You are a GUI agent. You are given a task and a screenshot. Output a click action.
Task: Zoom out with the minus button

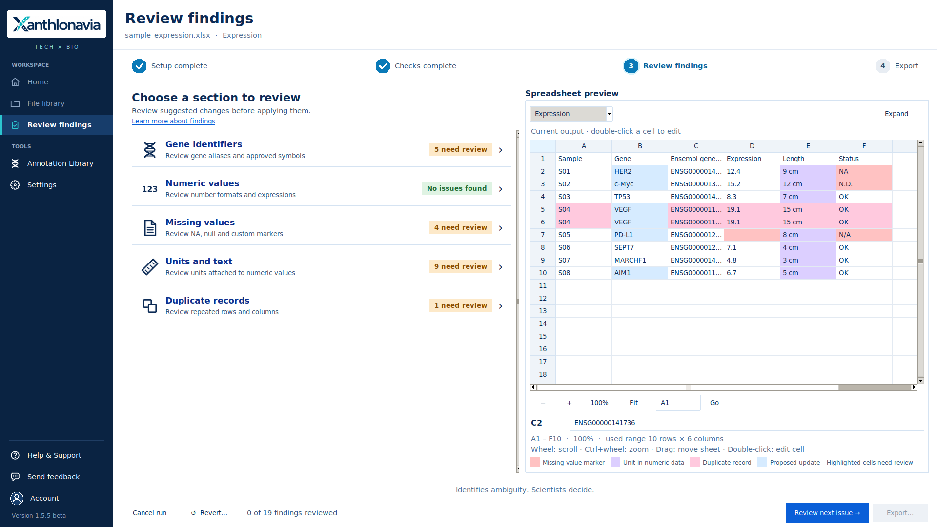coord(543,403)
